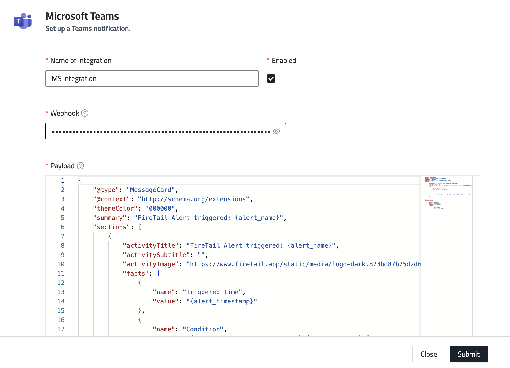Click the Payload help question-mark icon
This screenshot has width=510, height=368.
pyautogui.click(x=80, y=166)
